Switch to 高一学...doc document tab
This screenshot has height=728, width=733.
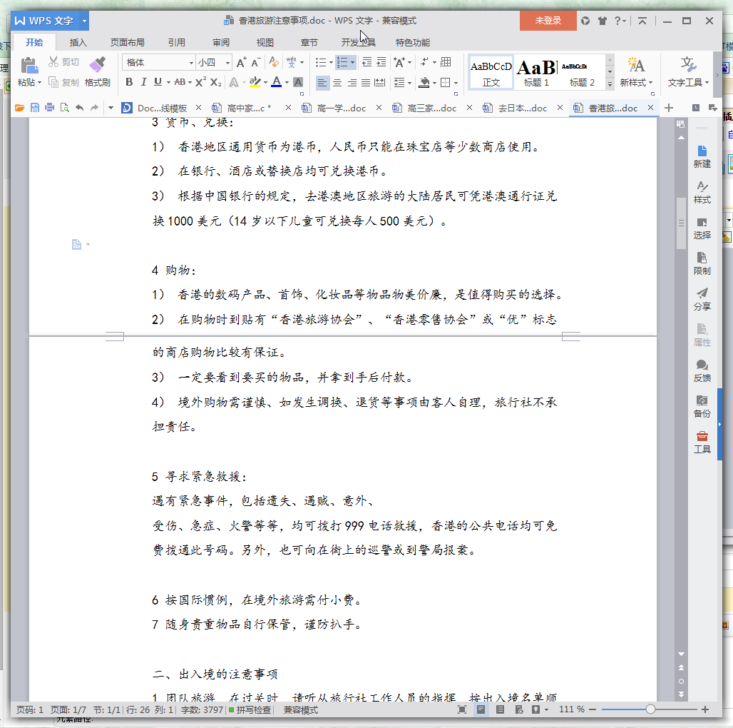pyautogui.click(x=342, y=108)
